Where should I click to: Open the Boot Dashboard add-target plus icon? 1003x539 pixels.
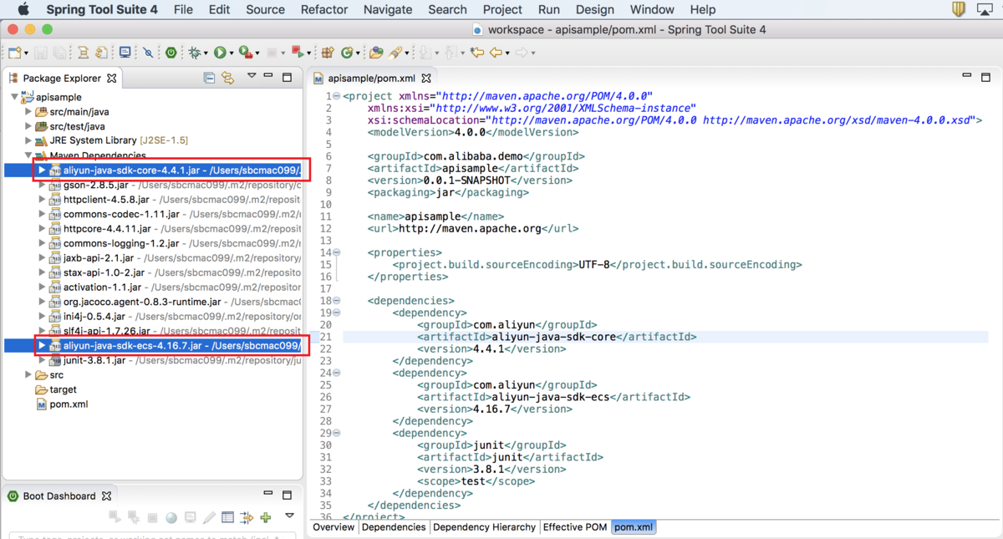(x=266, y=518)
